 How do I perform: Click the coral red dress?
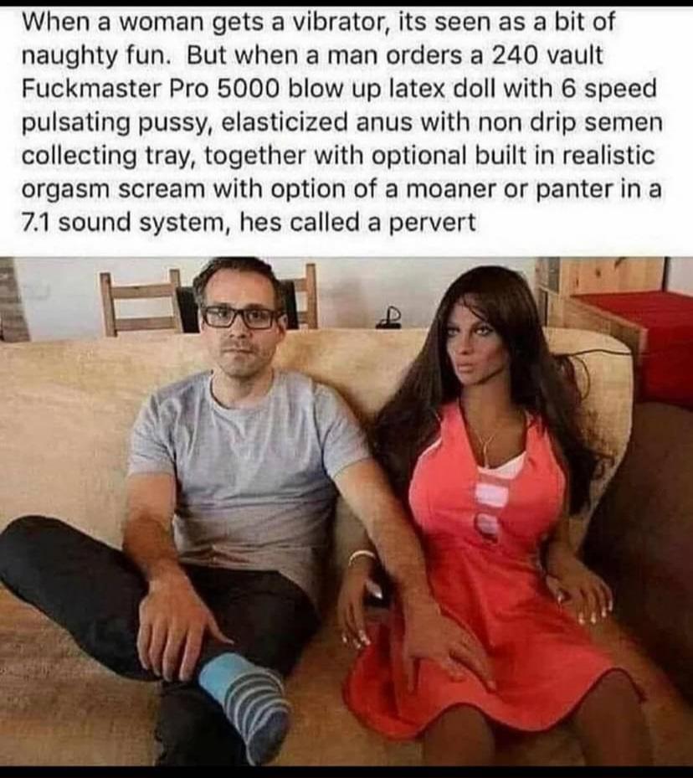pos(490,585)
